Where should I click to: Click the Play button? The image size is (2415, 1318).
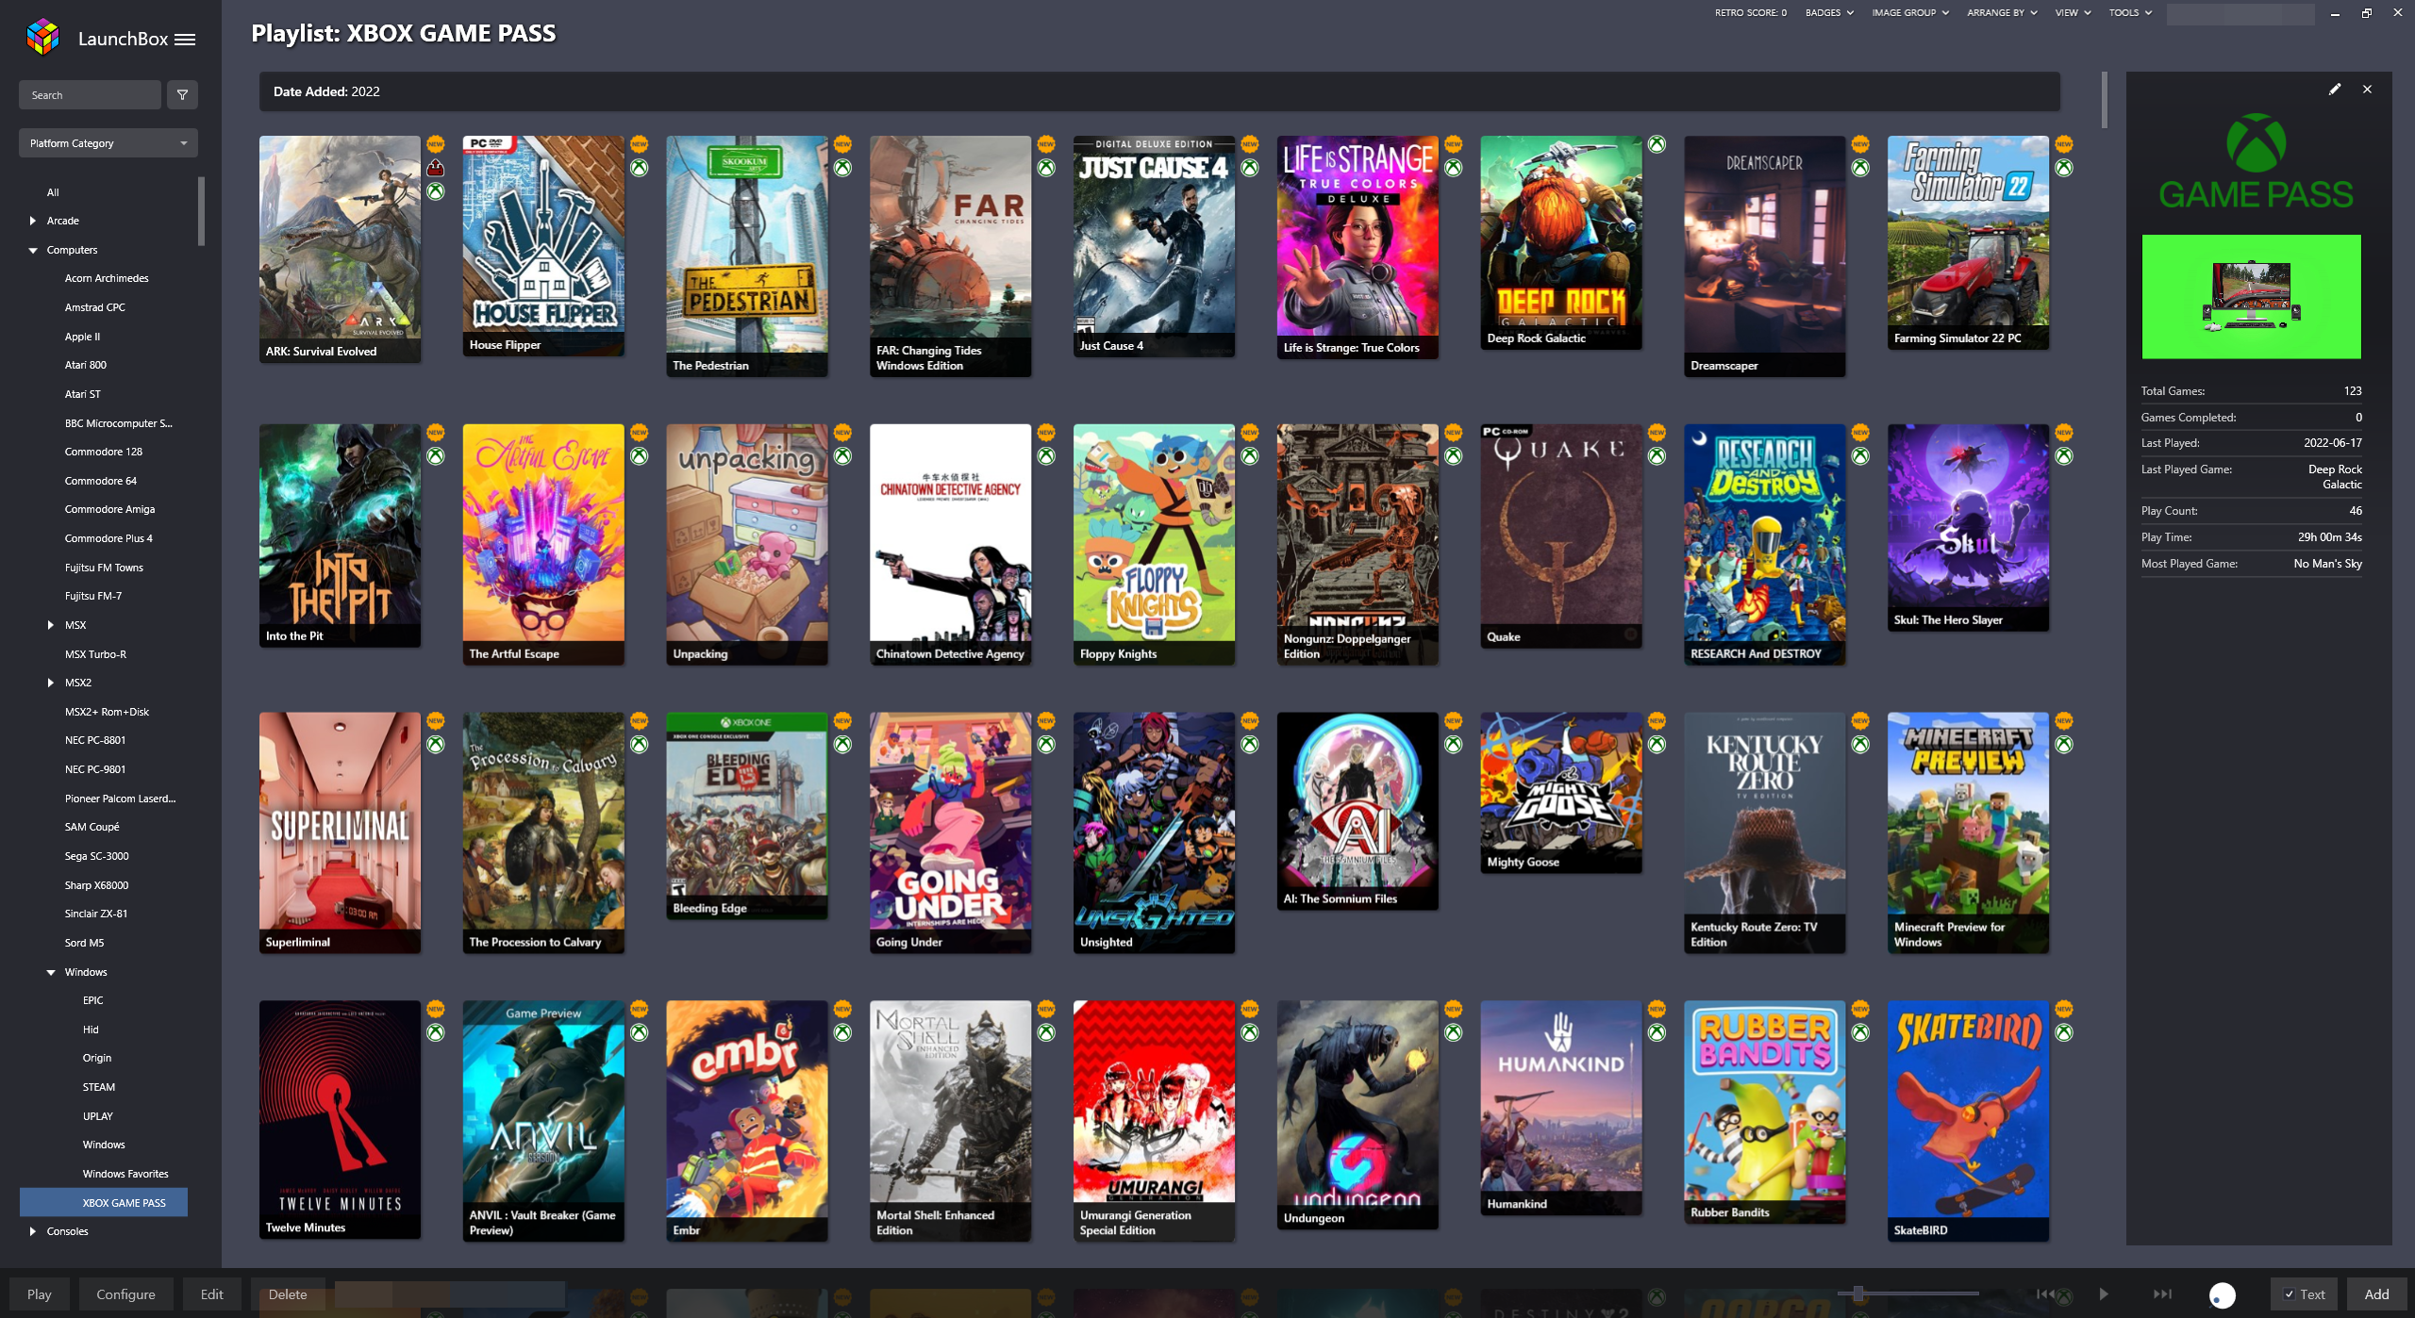pos(40,1294)
